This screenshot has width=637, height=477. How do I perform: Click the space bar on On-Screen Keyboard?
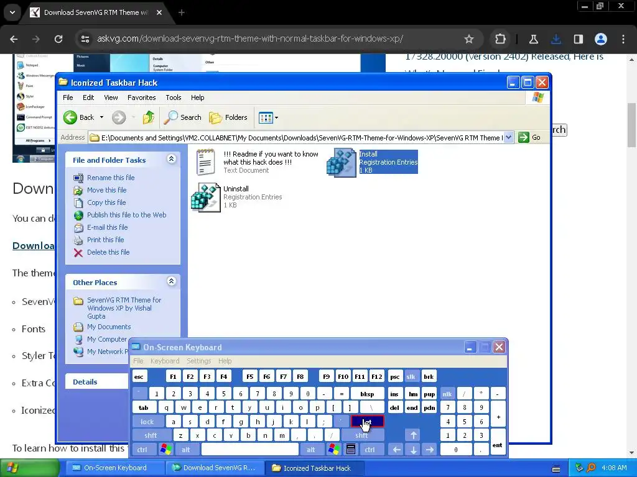pos(250,450)
